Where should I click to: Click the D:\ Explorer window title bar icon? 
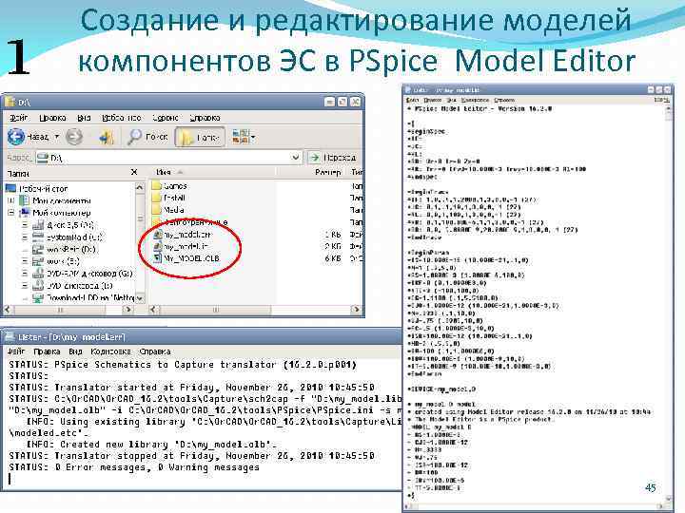pos(10,102)
